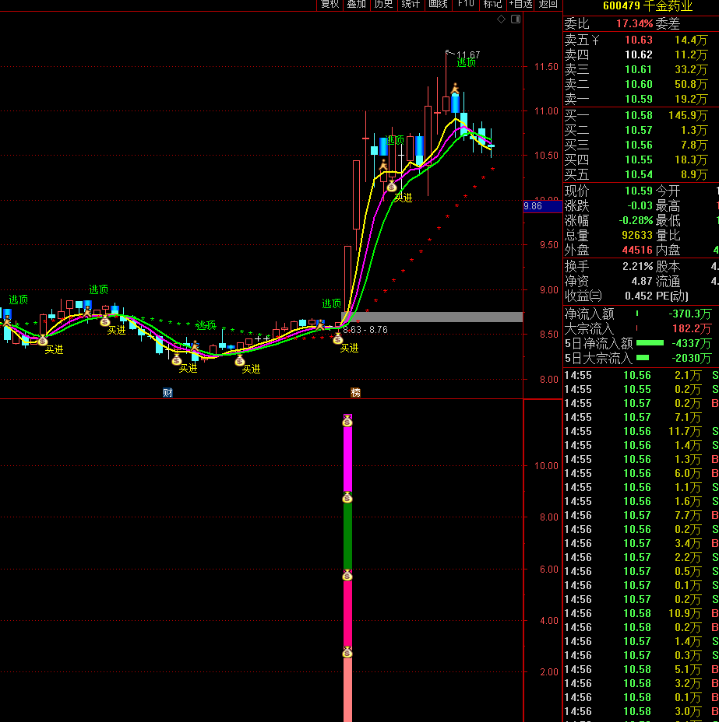Image resolution: width=719 pixels, height=722 pixels.
Task: Click the 5日净流入额 green bar
Action: pyautogui.click(x=650, y=343)
